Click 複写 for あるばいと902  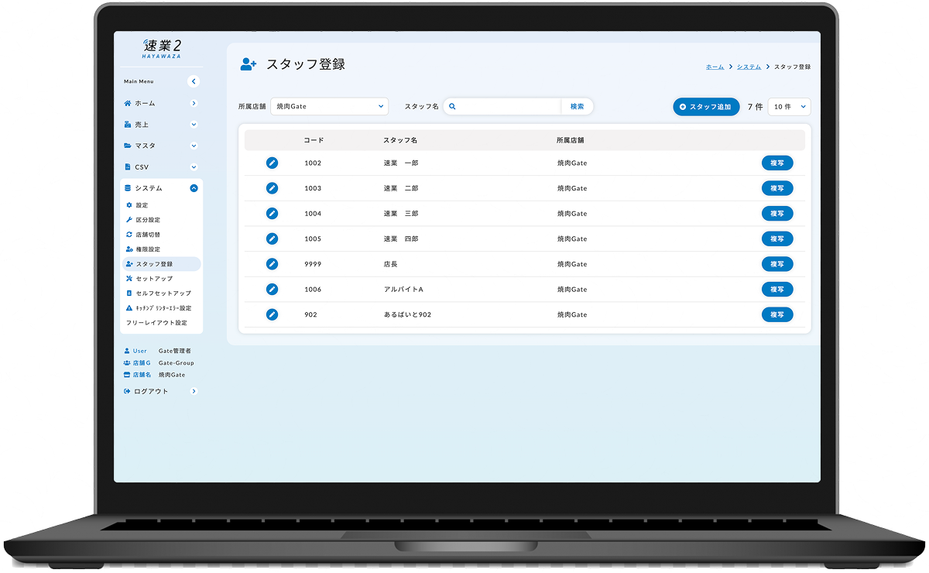coord(777,314)
